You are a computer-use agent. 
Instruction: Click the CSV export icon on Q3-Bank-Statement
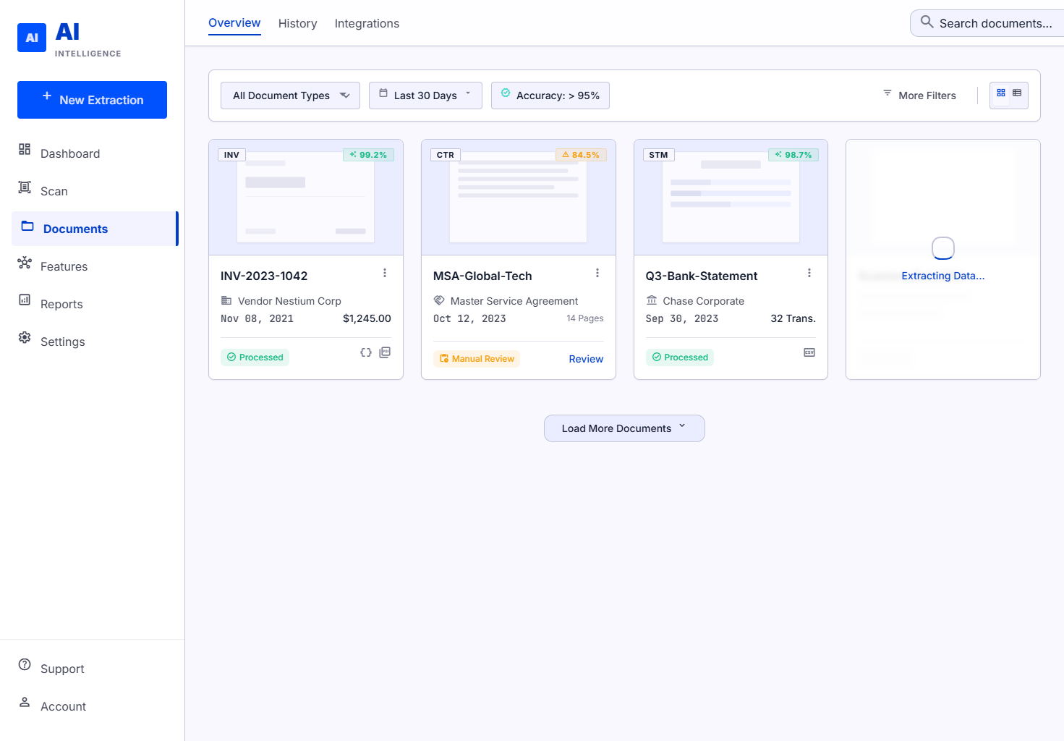pyautogui.click(x=809, y=352)
